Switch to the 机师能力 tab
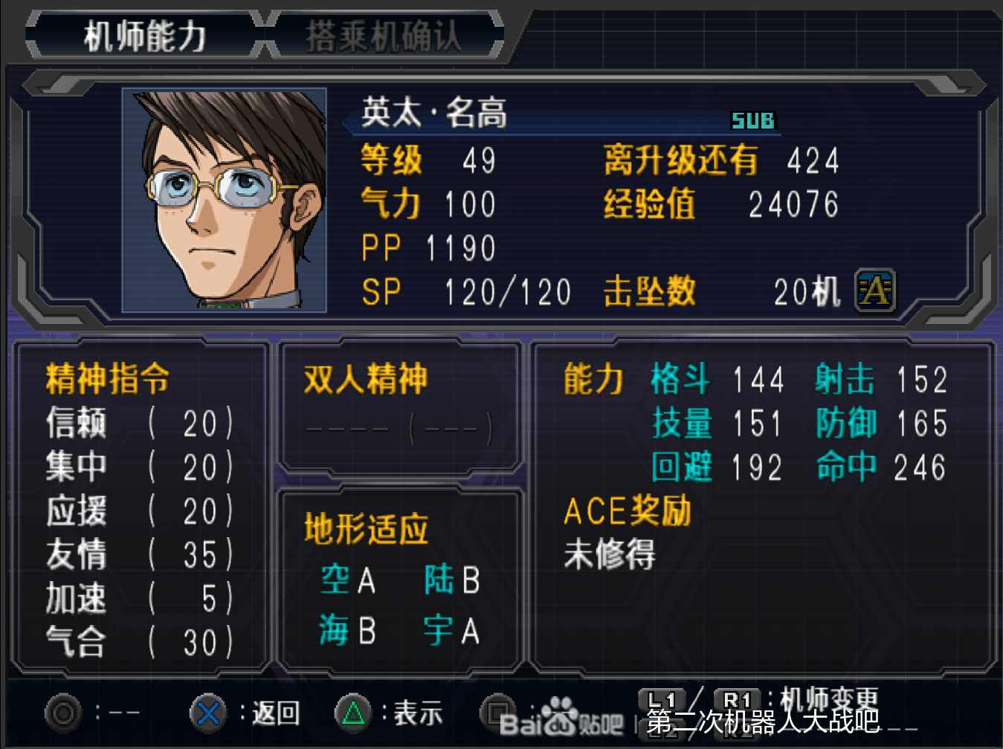The image size is (1003, 749). click(x=145, y=35)
